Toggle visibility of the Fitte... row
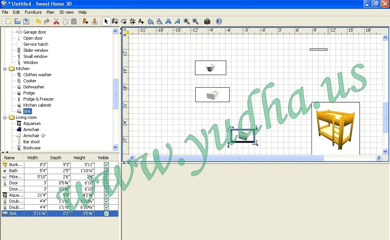Viewport: 390px width, 240px height. point(107,177)
